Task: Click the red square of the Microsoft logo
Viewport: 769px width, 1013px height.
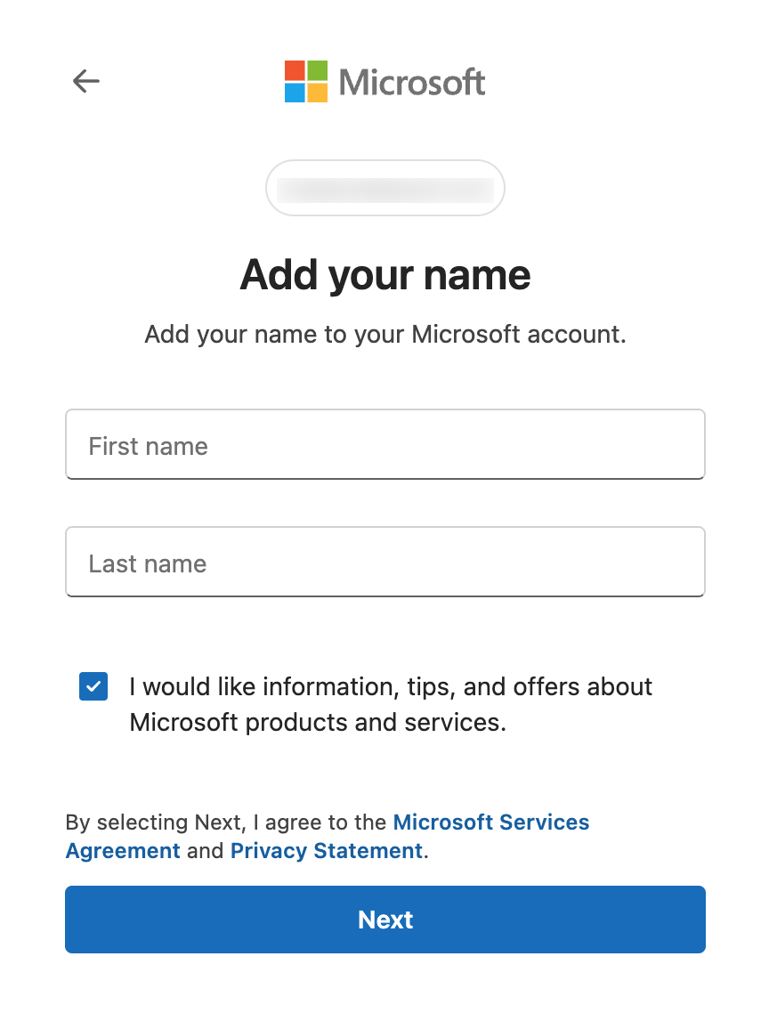Action: 295,71
